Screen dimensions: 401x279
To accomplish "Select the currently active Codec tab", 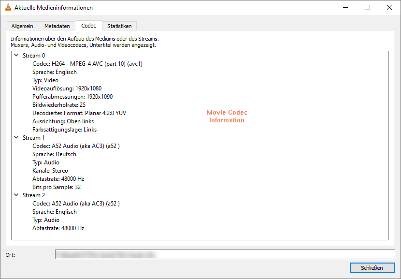I will [x=88, y=26].
